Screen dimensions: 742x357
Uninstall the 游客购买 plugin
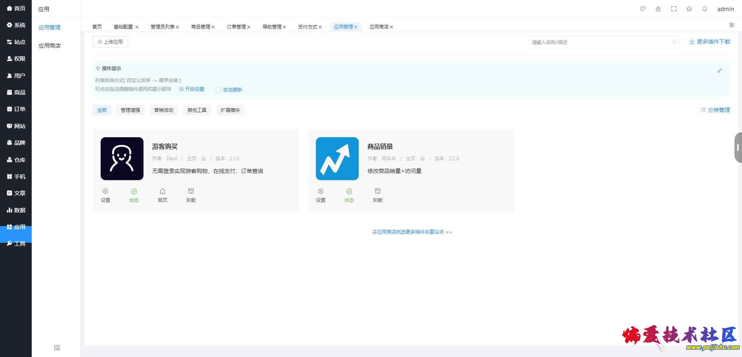click(191, 195)
